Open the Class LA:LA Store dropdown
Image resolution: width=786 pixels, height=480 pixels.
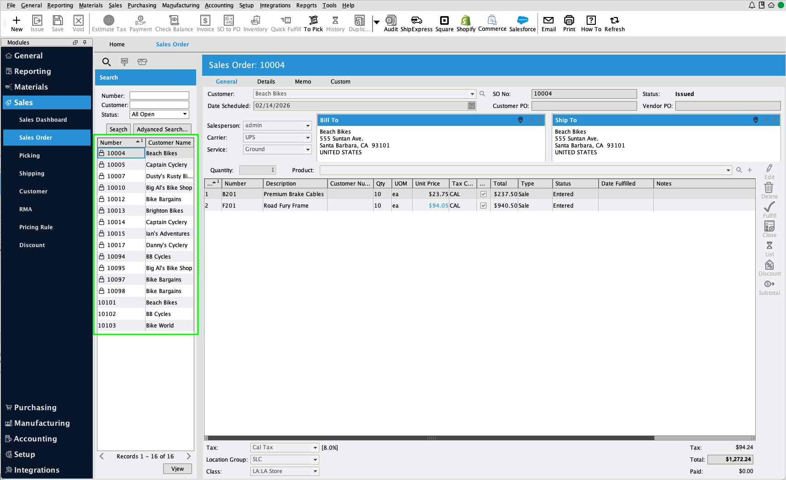315,471
